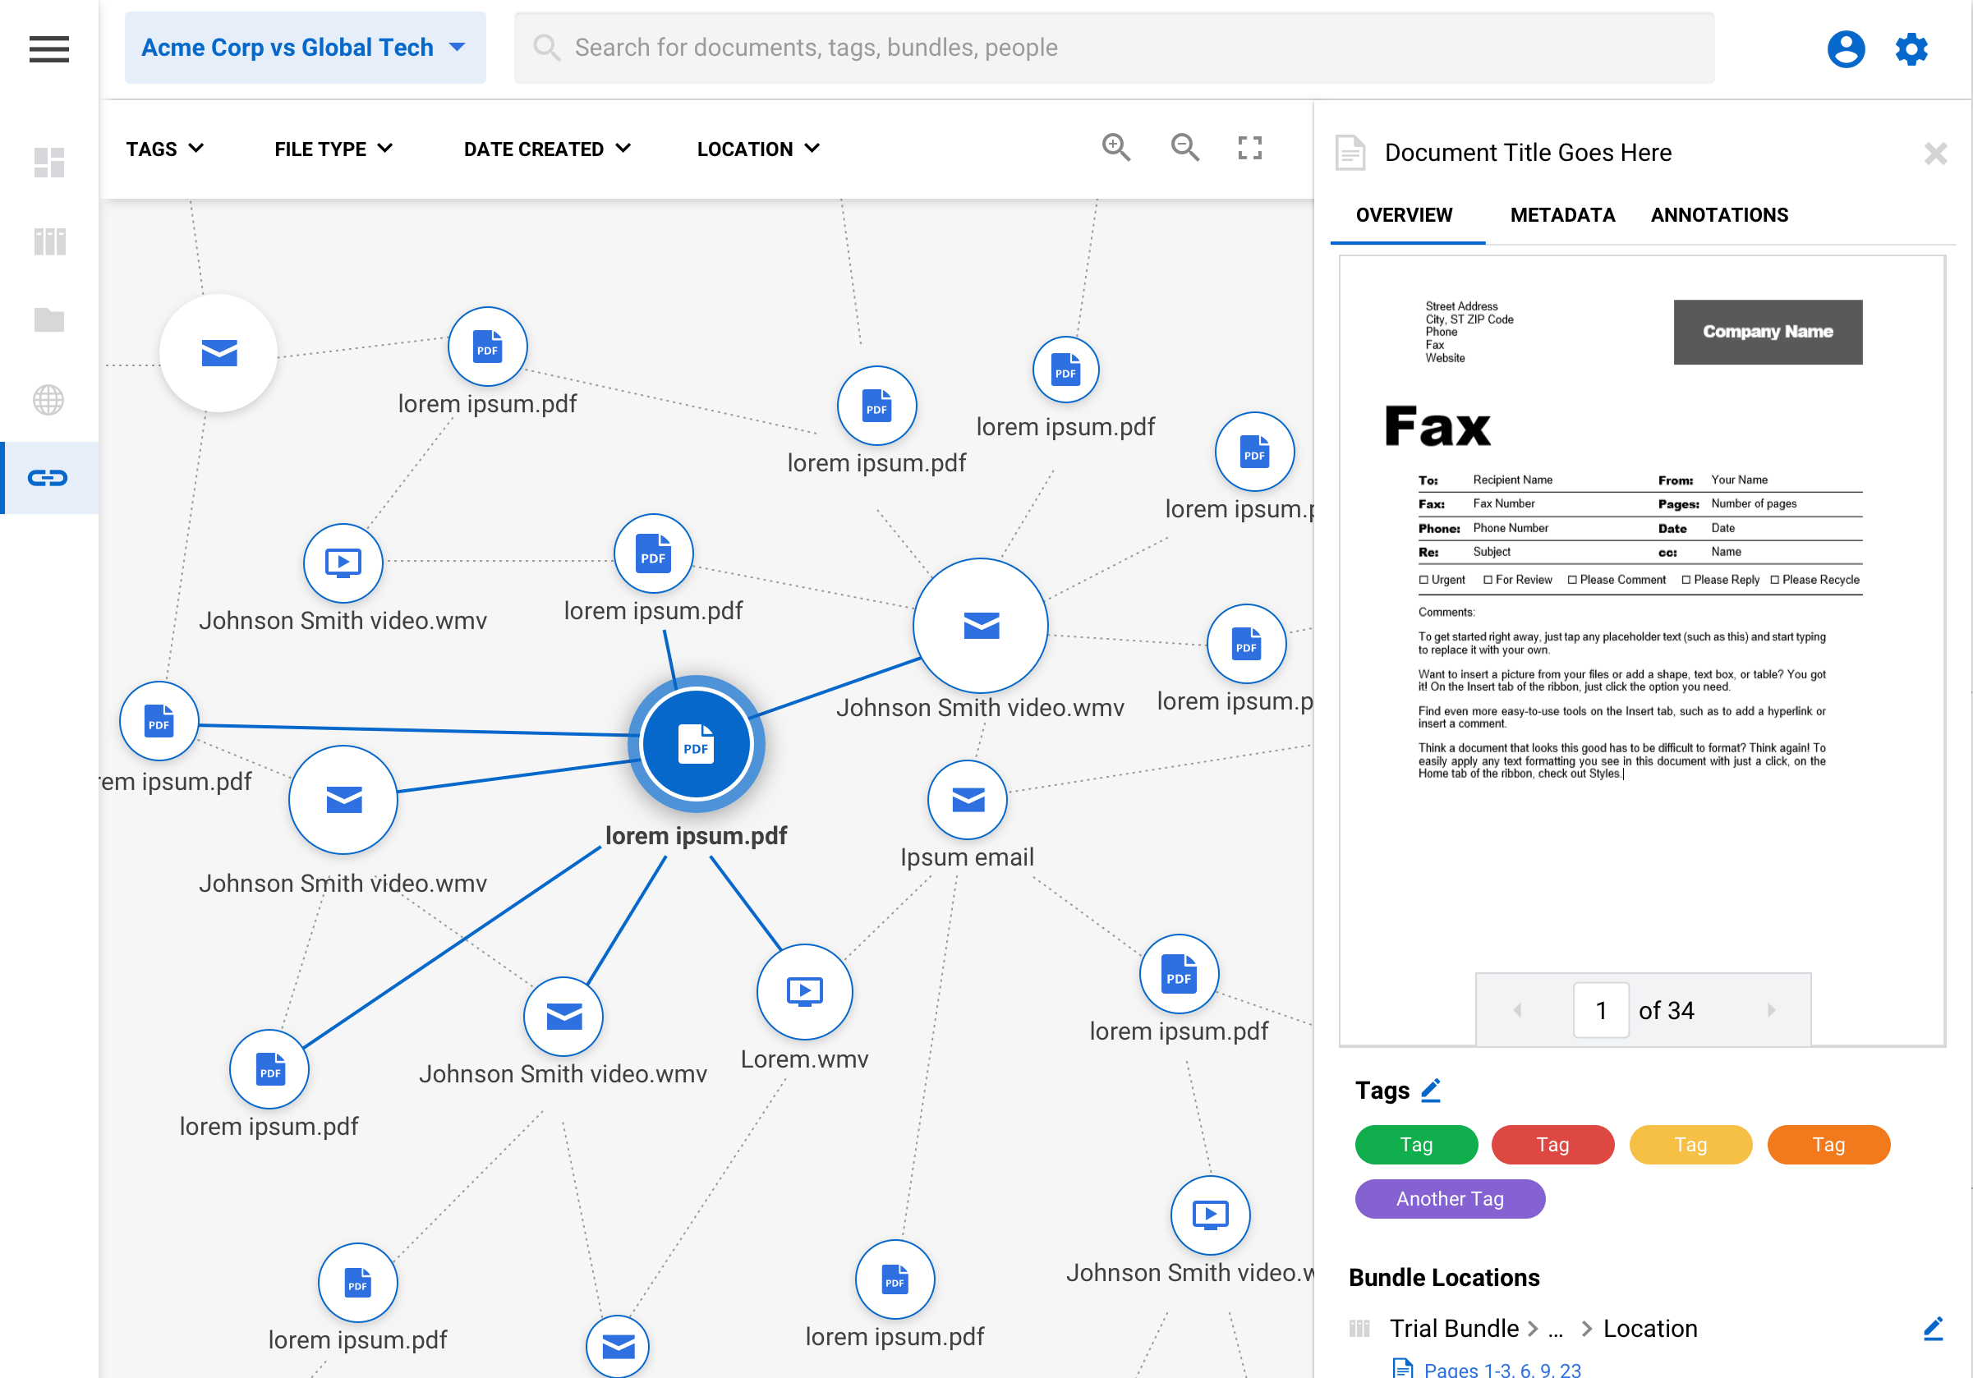The height and width of the screenshot is (1378, 1973).
Task: Expand the TAGS filter dropdown
Action: tap(164, 149)
